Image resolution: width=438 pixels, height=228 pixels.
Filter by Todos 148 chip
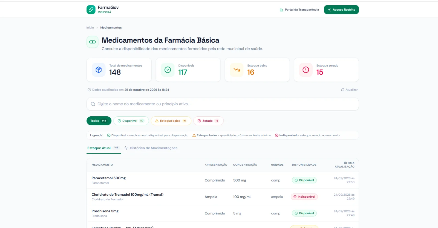[99, 121]
